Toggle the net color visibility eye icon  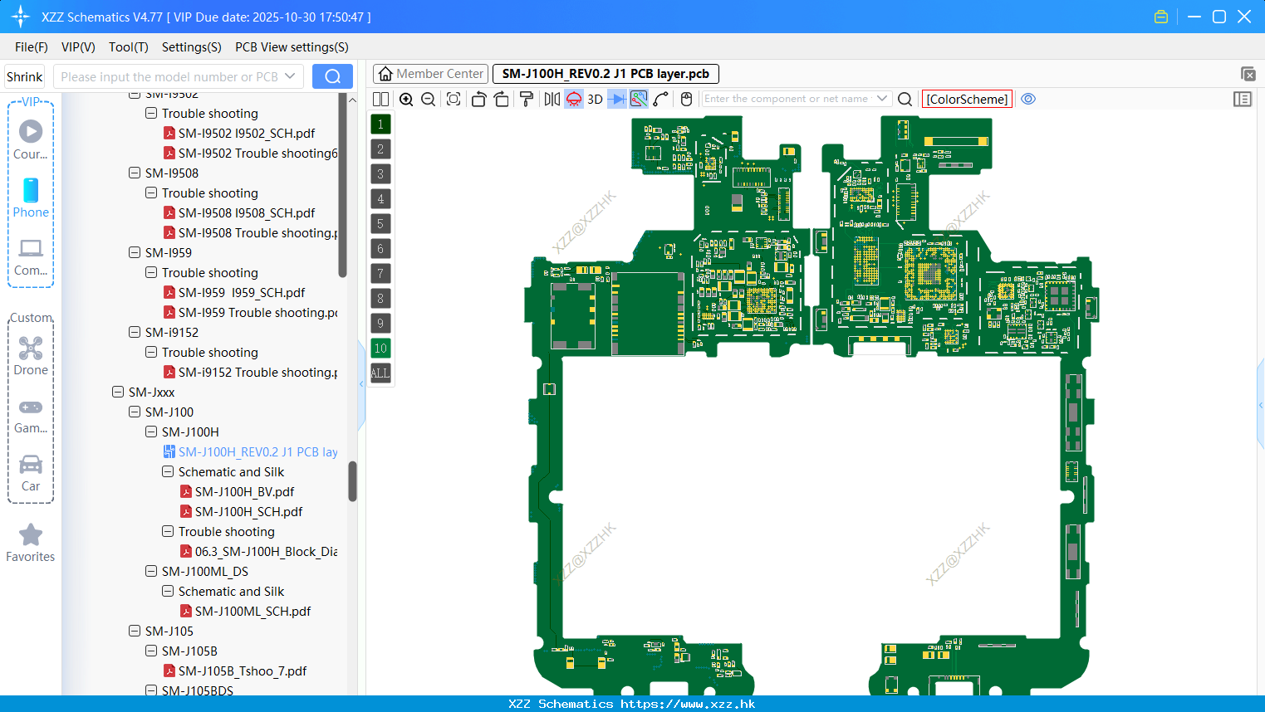pyautogui.click(x=1028, y=99)
